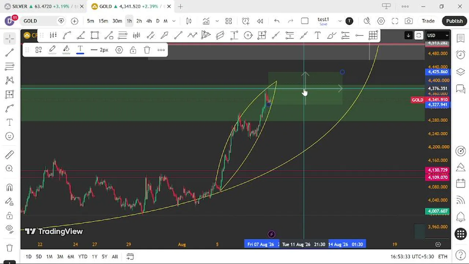This screenshot has height=264, width=469.
Task: Open the calendar panel in right sidebar
Action: (x=461, y=183)
